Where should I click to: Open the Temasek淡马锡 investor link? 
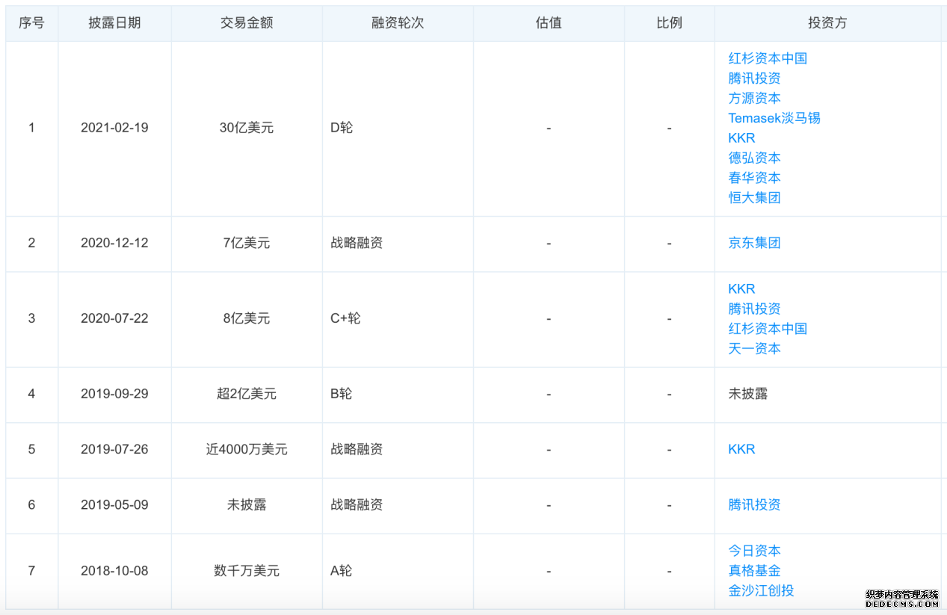tap(774, 118)
